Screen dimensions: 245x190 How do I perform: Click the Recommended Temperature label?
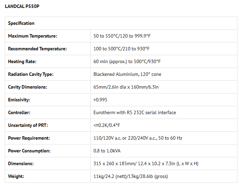pyautogui.click(x=37, y=49)
